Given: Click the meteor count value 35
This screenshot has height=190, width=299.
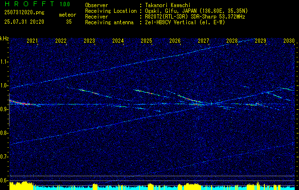Looking at the screenshot, I should pos(69,22).
